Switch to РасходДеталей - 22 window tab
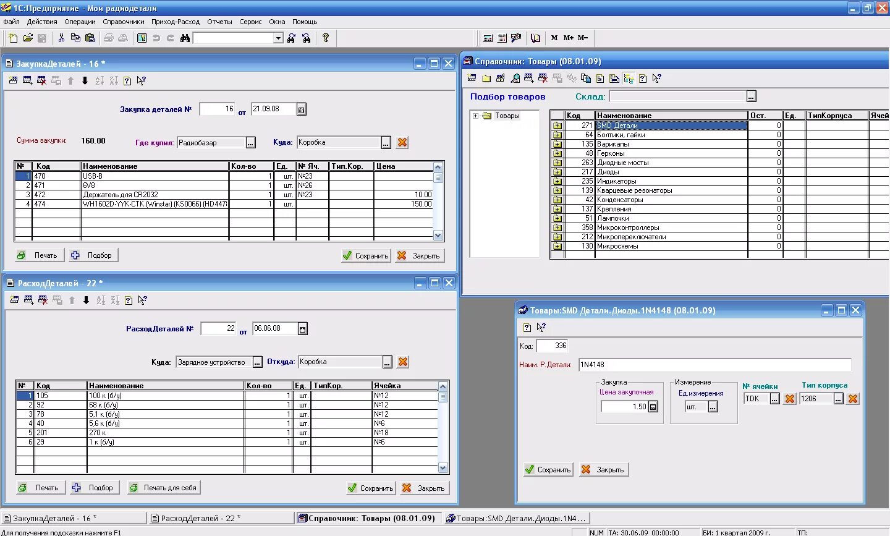 (x=221, y=518)
